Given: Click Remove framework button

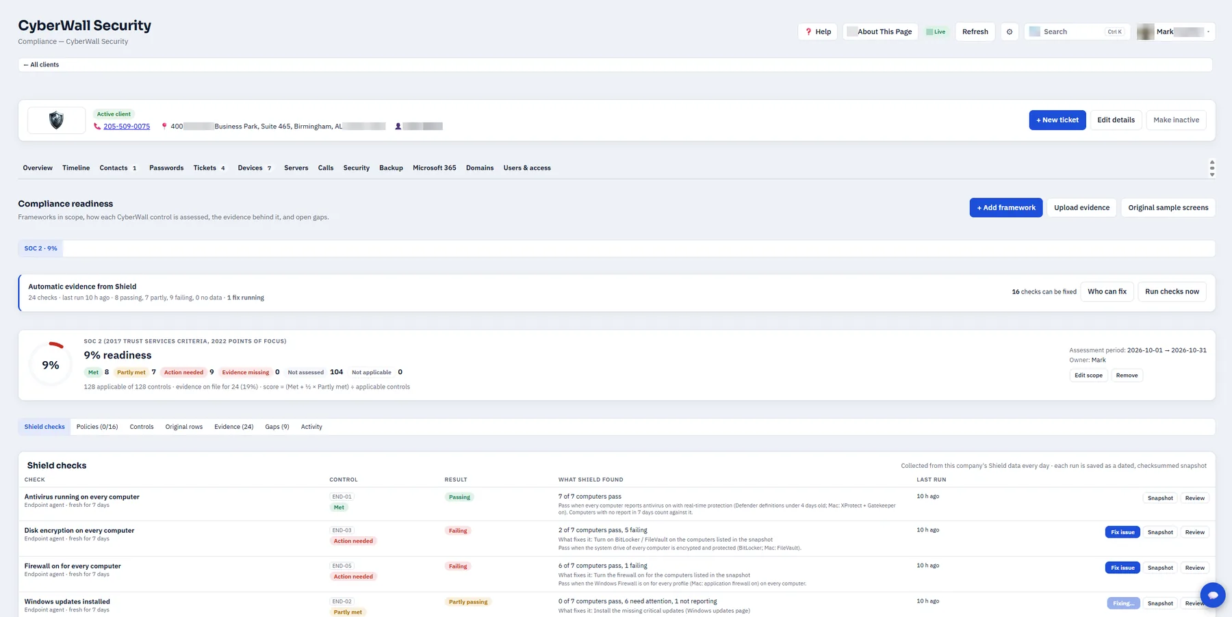Looking at the screenshot, I should pyautogui.click(x=1127, y=376).
